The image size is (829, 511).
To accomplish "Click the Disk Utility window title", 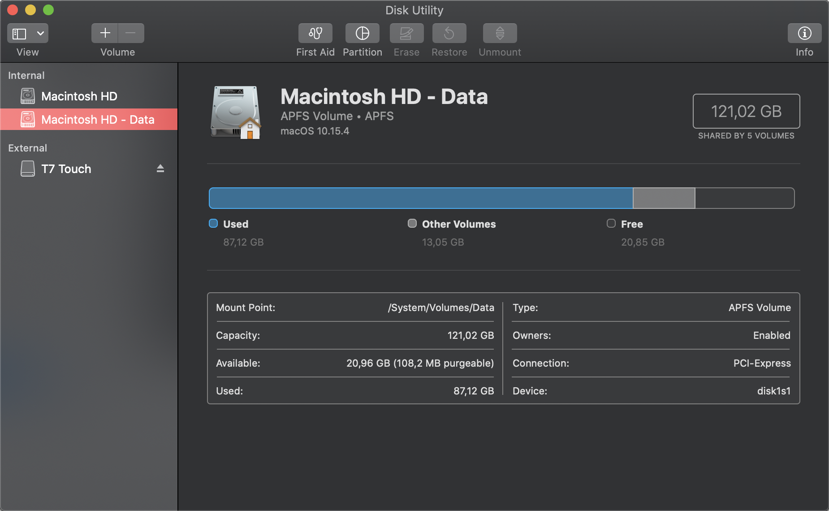I will (414, 10).
